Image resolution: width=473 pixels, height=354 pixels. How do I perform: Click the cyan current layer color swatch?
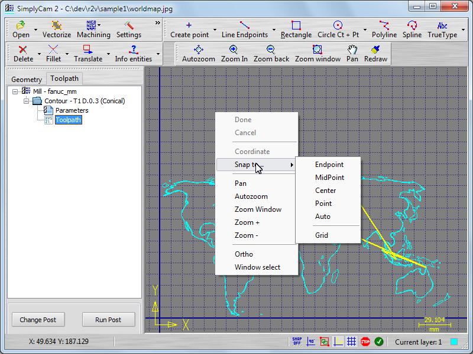[454, 342]
